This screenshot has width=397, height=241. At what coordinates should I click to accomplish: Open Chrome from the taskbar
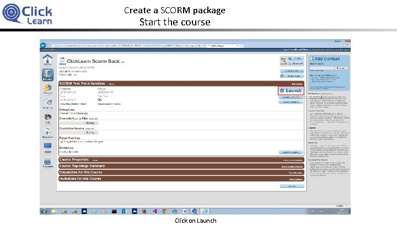tap(164, 211)
